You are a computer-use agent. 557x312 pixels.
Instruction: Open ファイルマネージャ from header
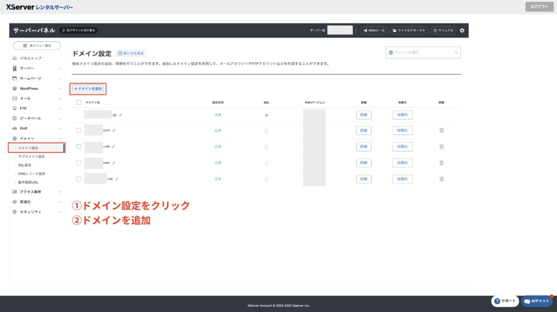409,30
